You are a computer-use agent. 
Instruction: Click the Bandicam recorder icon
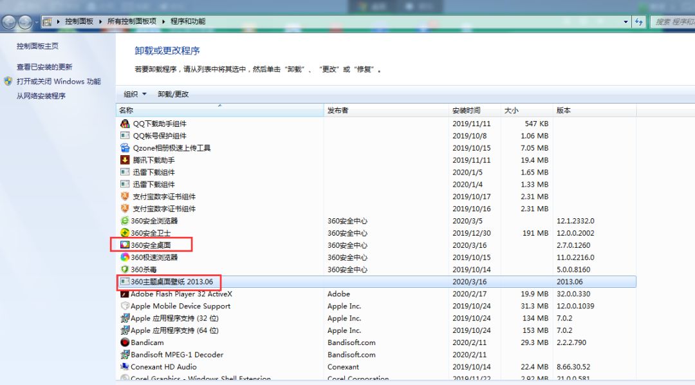click(x=124, y=343)
